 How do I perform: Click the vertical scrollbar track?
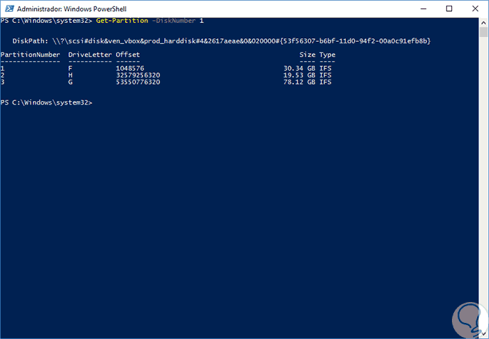tap(483, 174)
